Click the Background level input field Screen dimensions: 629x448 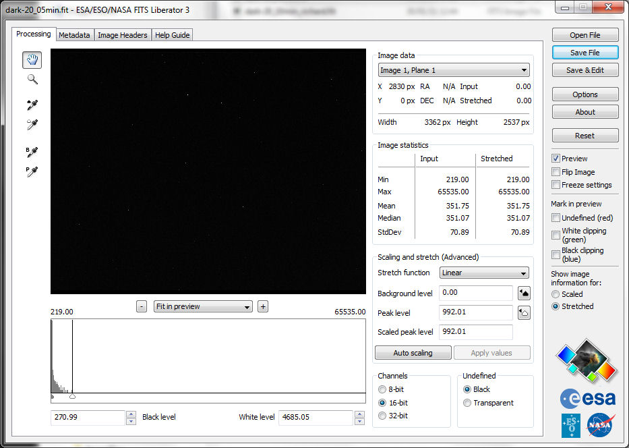click(476, 293)
